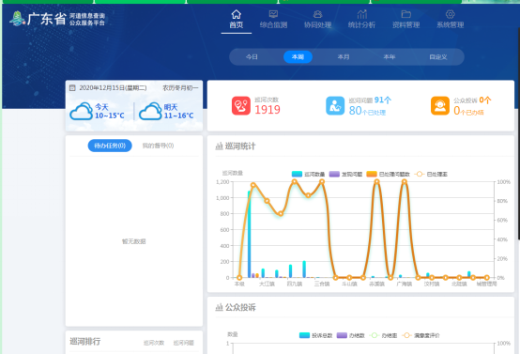This screenshot has height=354, width=520.
Task: Click the 北陡镇 axis label
Action: pos(459,284)
